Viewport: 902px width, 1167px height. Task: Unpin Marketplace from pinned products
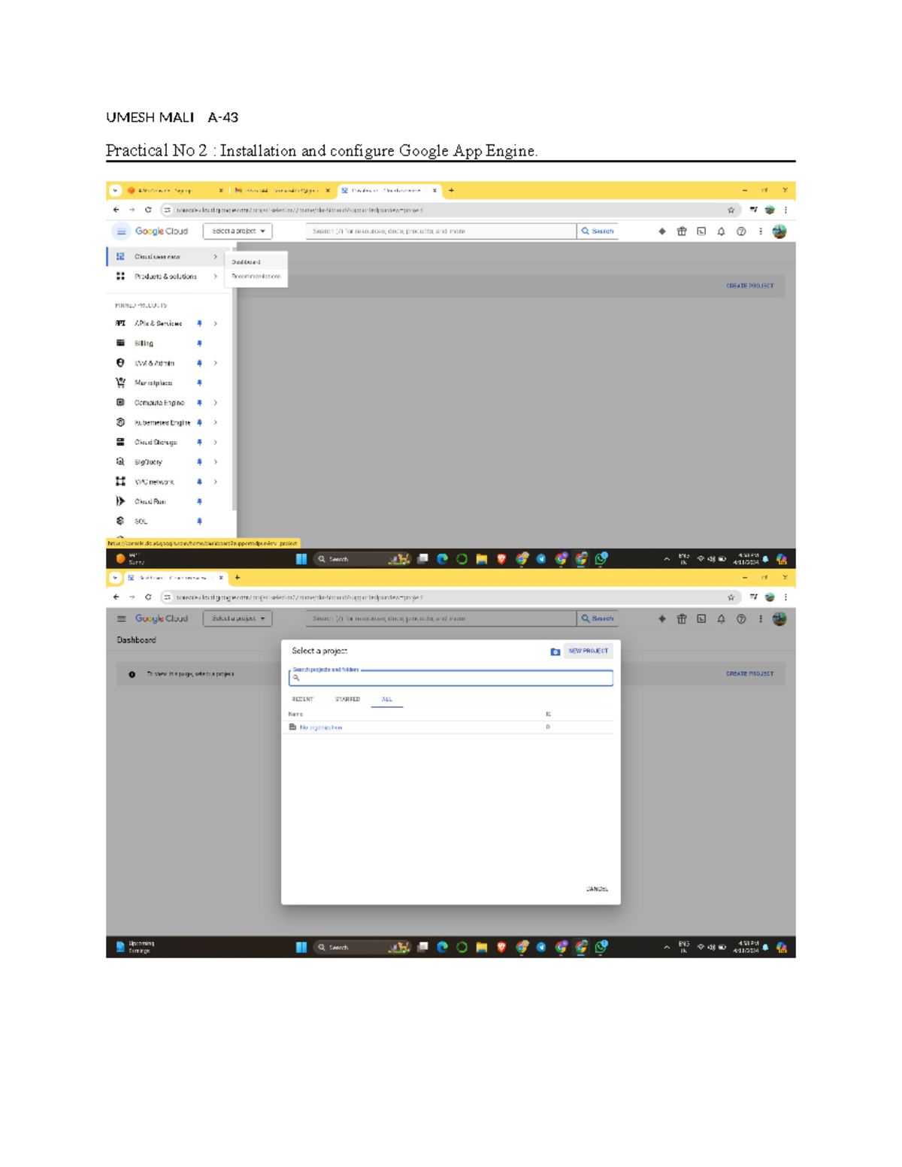pos(199,382)
